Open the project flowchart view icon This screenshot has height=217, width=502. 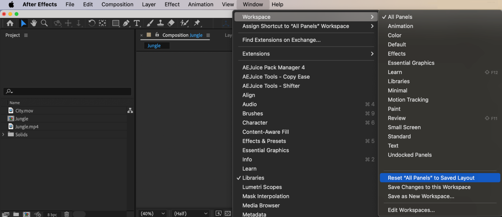[x=130, y=111]
